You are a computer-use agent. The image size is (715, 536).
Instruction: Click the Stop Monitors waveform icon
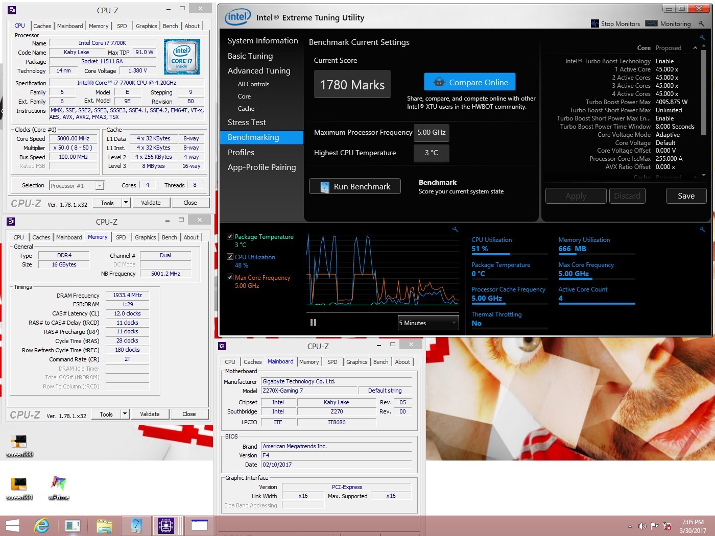(594, 23)
